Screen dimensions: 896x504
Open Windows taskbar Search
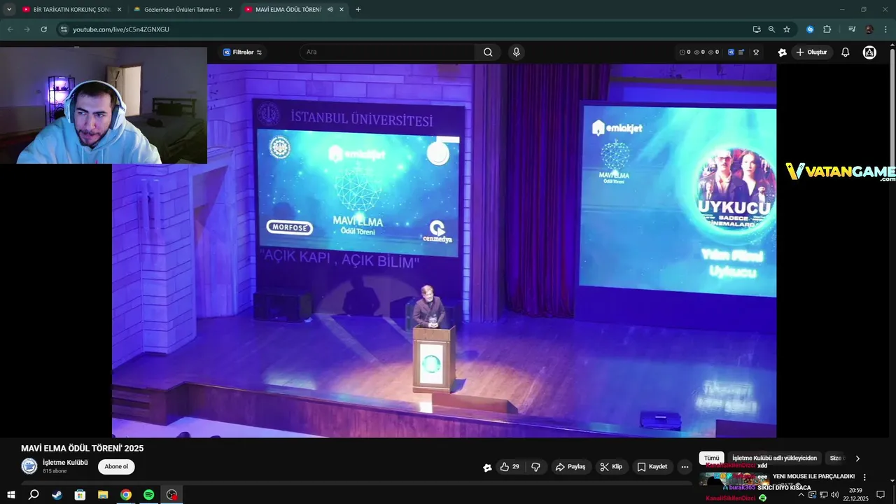click(34, 495)
